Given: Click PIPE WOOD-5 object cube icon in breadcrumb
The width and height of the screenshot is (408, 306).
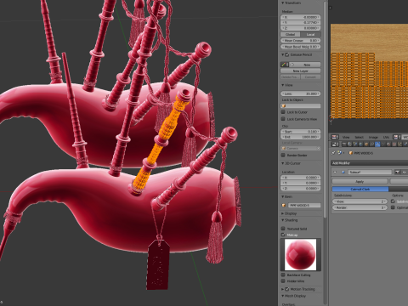Looking at the screenshot, I should coord(351,153).
